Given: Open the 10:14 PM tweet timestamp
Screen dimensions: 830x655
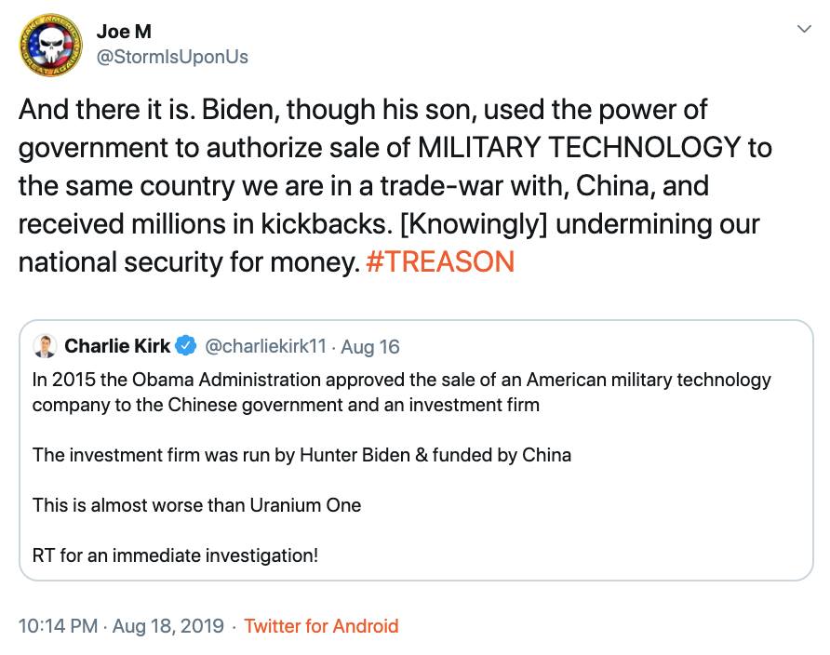Looking at the screenshot, I should [x=58, y=626].
